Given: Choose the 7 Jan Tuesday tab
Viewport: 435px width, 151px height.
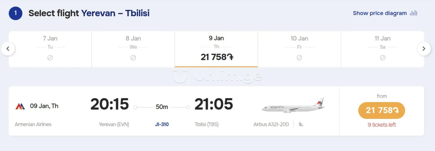Looking at the screenshot, I should (x=50, y=49).
